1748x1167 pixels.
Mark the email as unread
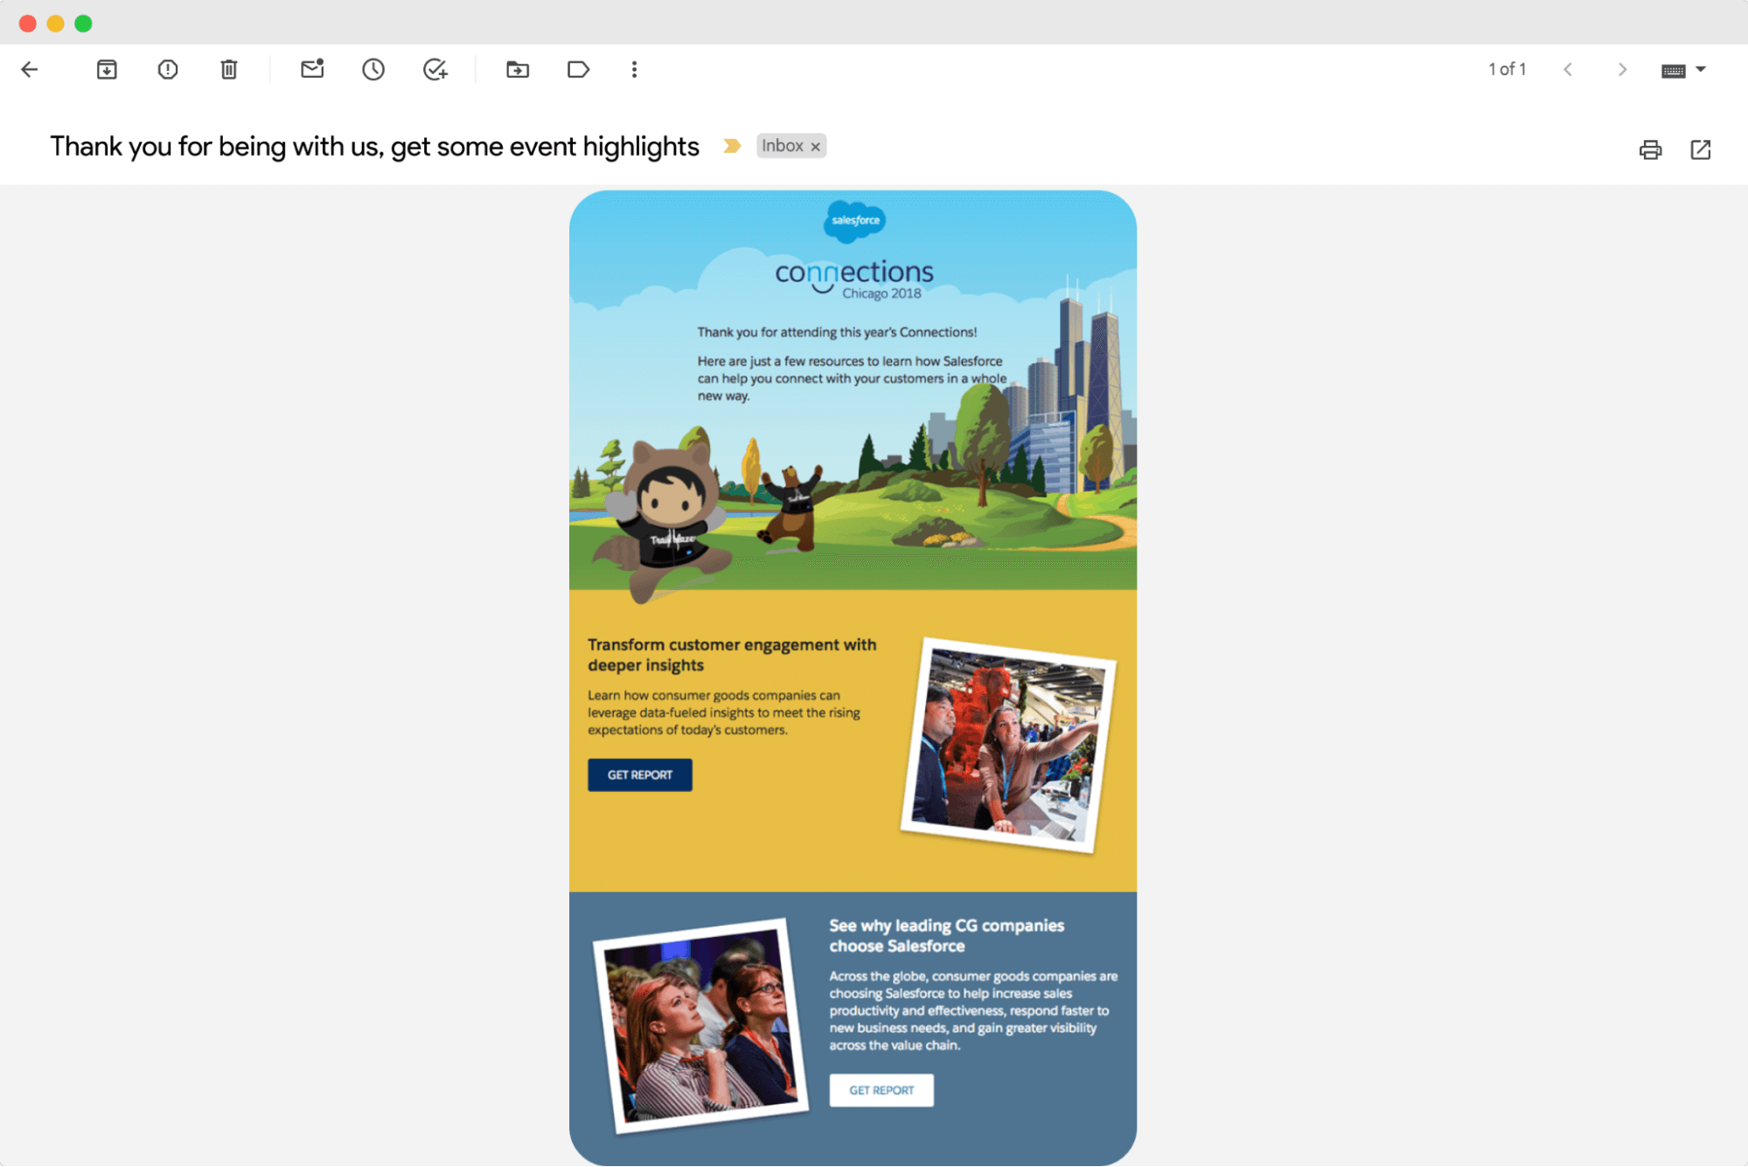pyautogui.click(x=312, y=69)
